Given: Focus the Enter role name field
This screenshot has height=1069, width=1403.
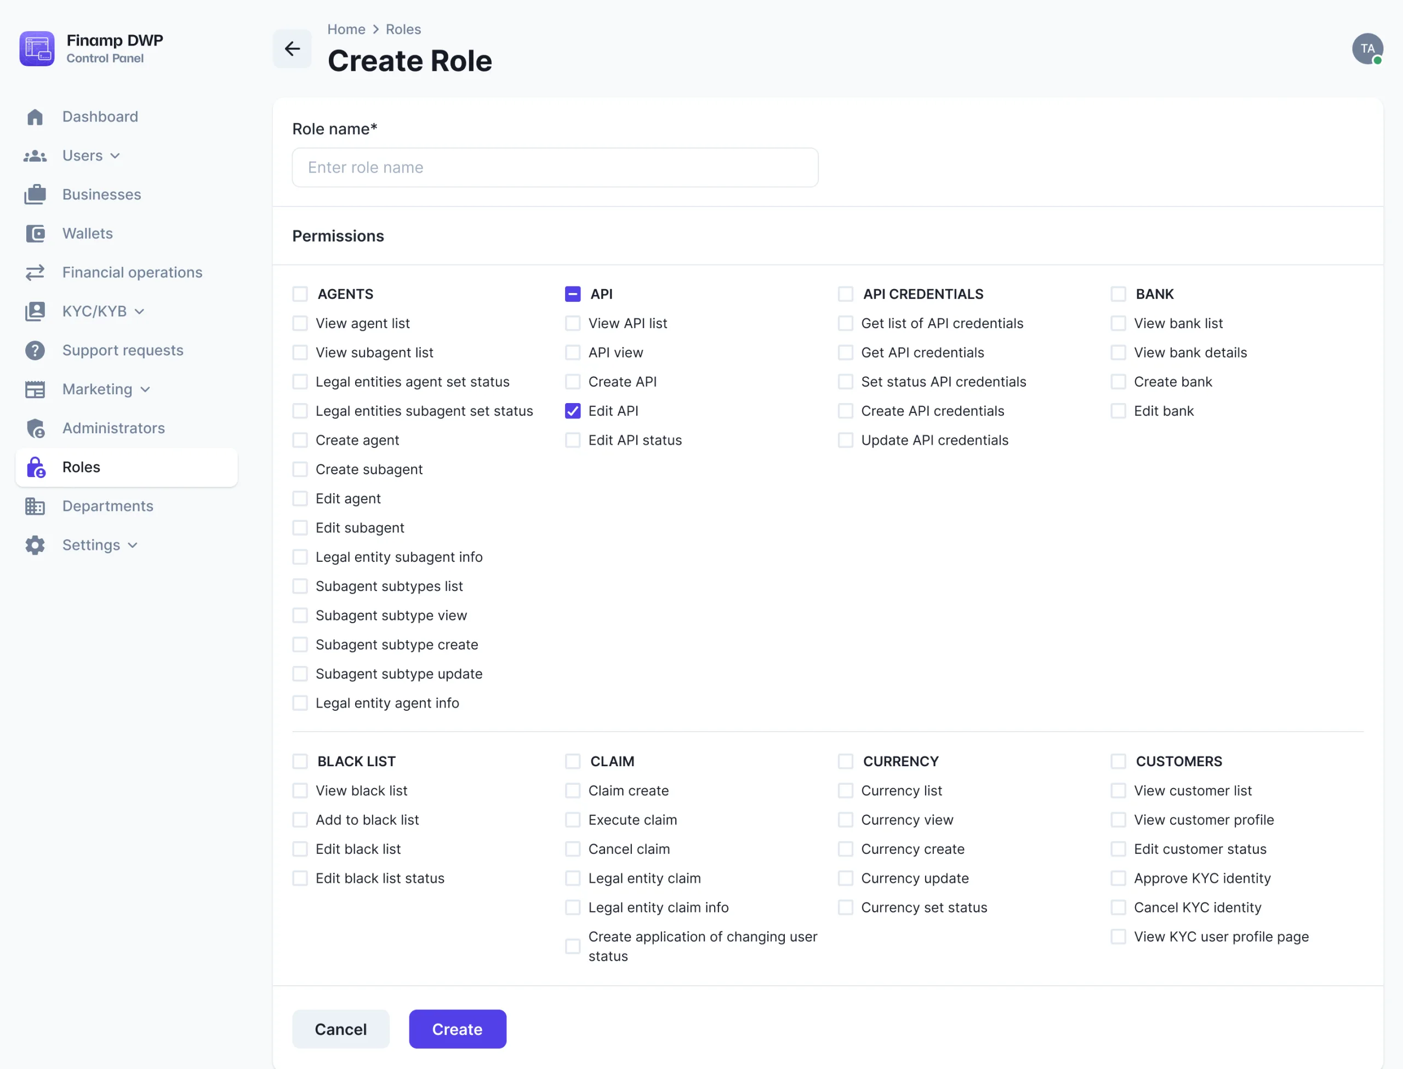Looking at the screenshot, I should (x=555, y=168).
